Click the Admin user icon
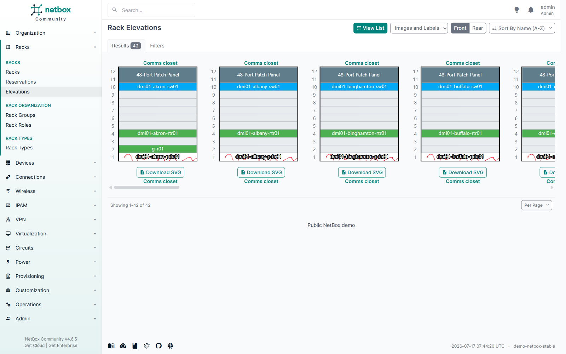566x354 pixels. [8, 319]
